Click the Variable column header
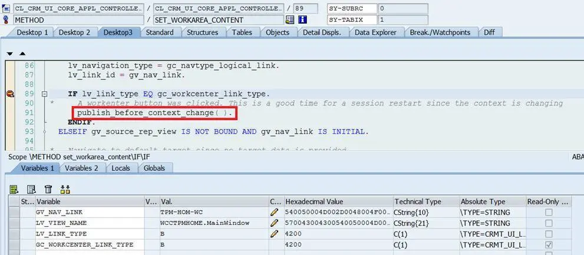 coord(90,201)
